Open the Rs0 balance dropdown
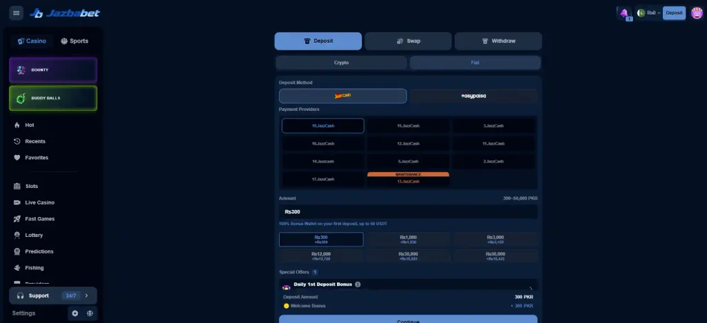707x323 pixels. (x=654, y=12)
